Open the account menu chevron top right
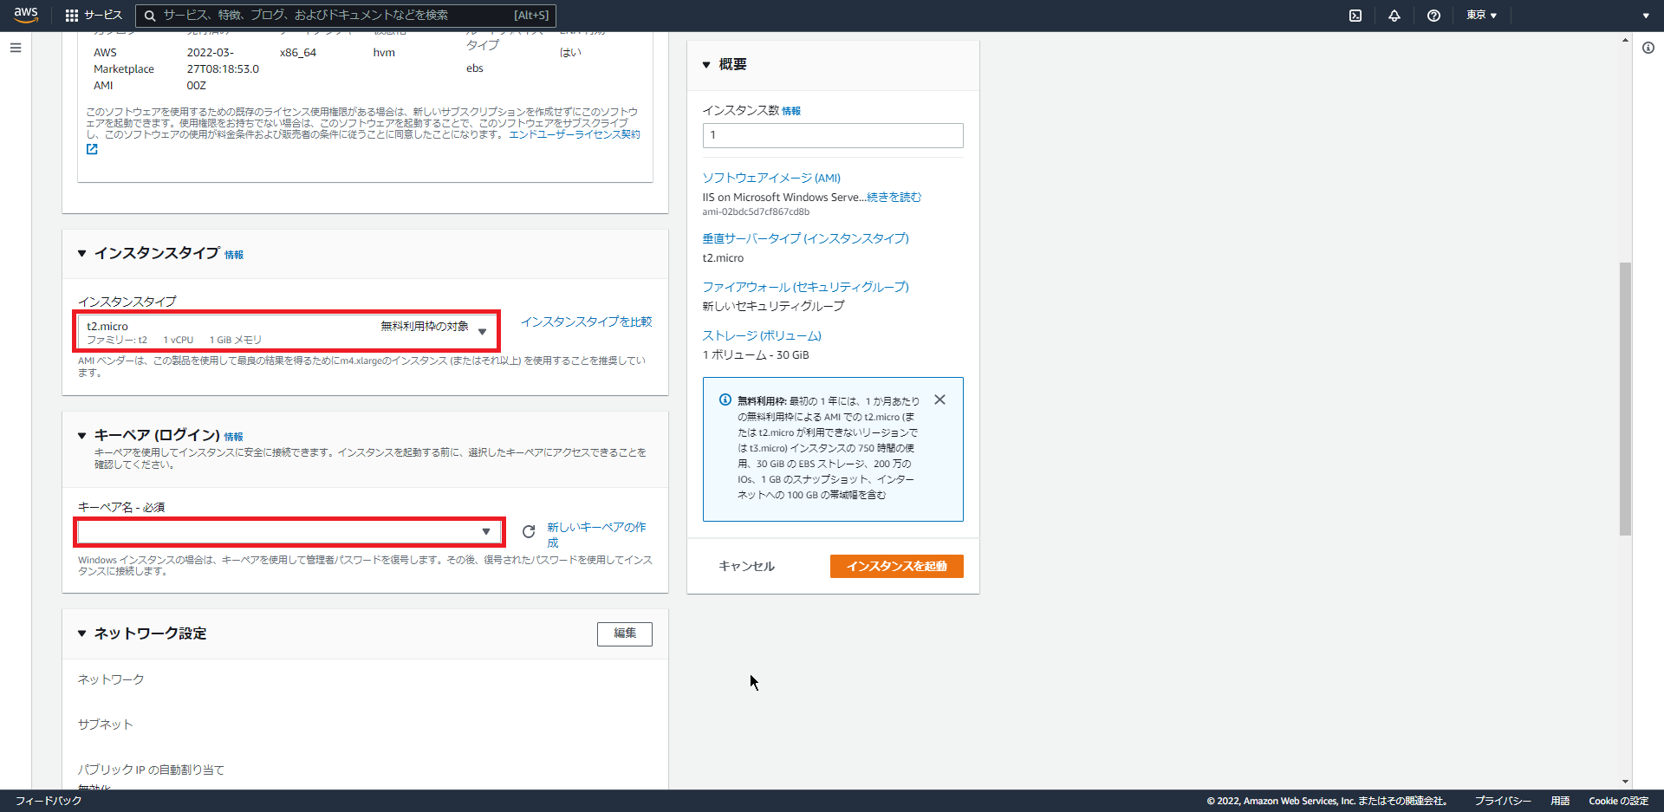1664x812 pixels. pos(1645,15)
